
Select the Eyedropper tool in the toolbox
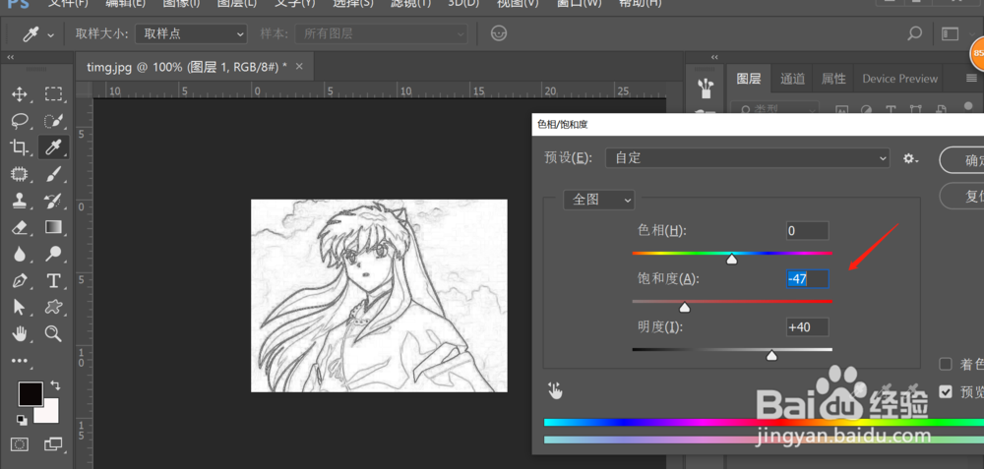54,147
